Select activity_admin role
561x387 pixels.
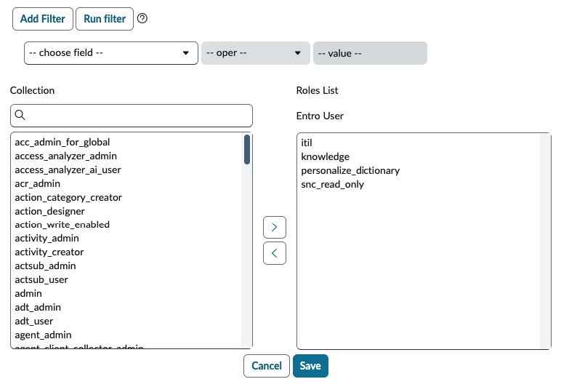(47, 239)
